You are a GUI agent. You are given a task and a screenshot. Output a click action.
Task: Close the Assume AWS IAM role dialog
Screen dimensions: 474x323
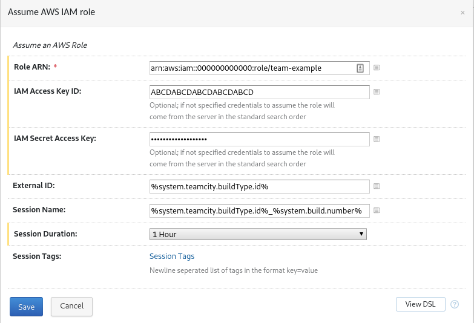462,12
